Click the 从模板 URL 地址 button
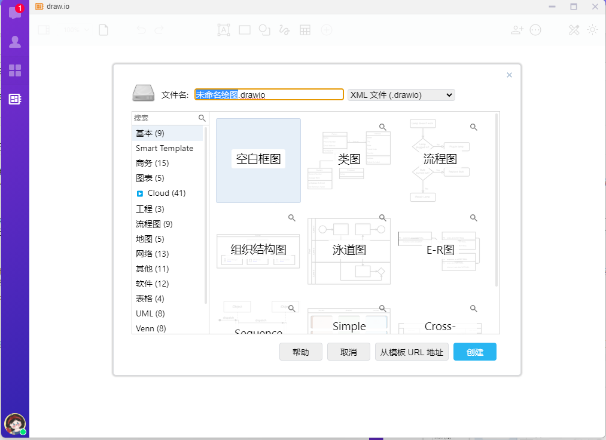Screen dimensions: 606x440 pyautogui.click(x=412, y=352)
